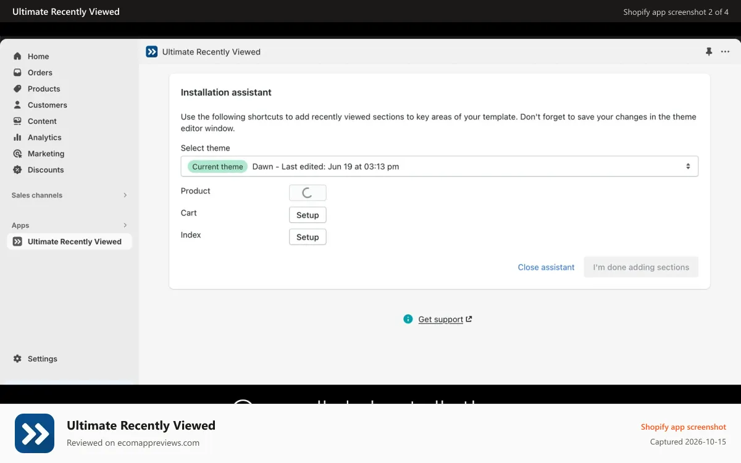This screenshot has height=463, width=741.
Task: Click Reviewed on ecomappreviews.com text
Action: [133, 443]
